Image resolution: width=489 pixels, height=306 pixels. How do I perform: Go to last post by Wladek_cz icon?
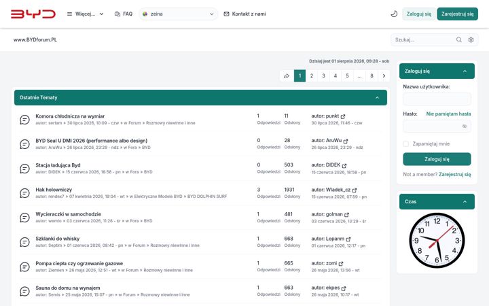pos(355,190)
